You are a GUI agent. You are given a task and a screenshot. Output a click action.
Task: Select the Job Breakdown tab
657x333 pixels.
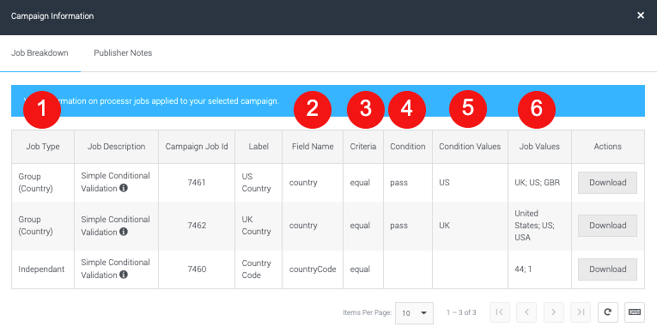[40, 52]
